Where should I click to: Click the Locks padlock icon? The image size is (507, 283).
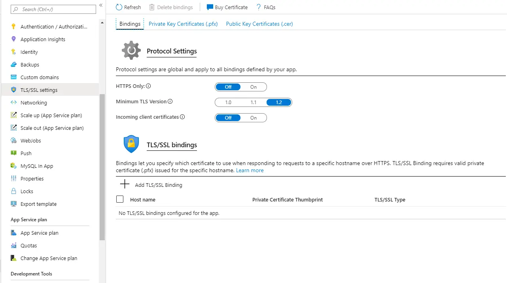[x=14, y=191]
